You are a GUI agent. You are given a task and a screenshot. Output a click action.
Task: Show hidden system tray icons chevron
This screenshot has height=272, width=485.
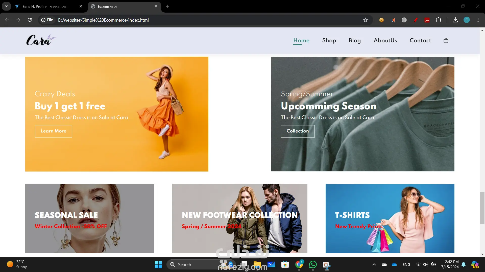[374, 264]
